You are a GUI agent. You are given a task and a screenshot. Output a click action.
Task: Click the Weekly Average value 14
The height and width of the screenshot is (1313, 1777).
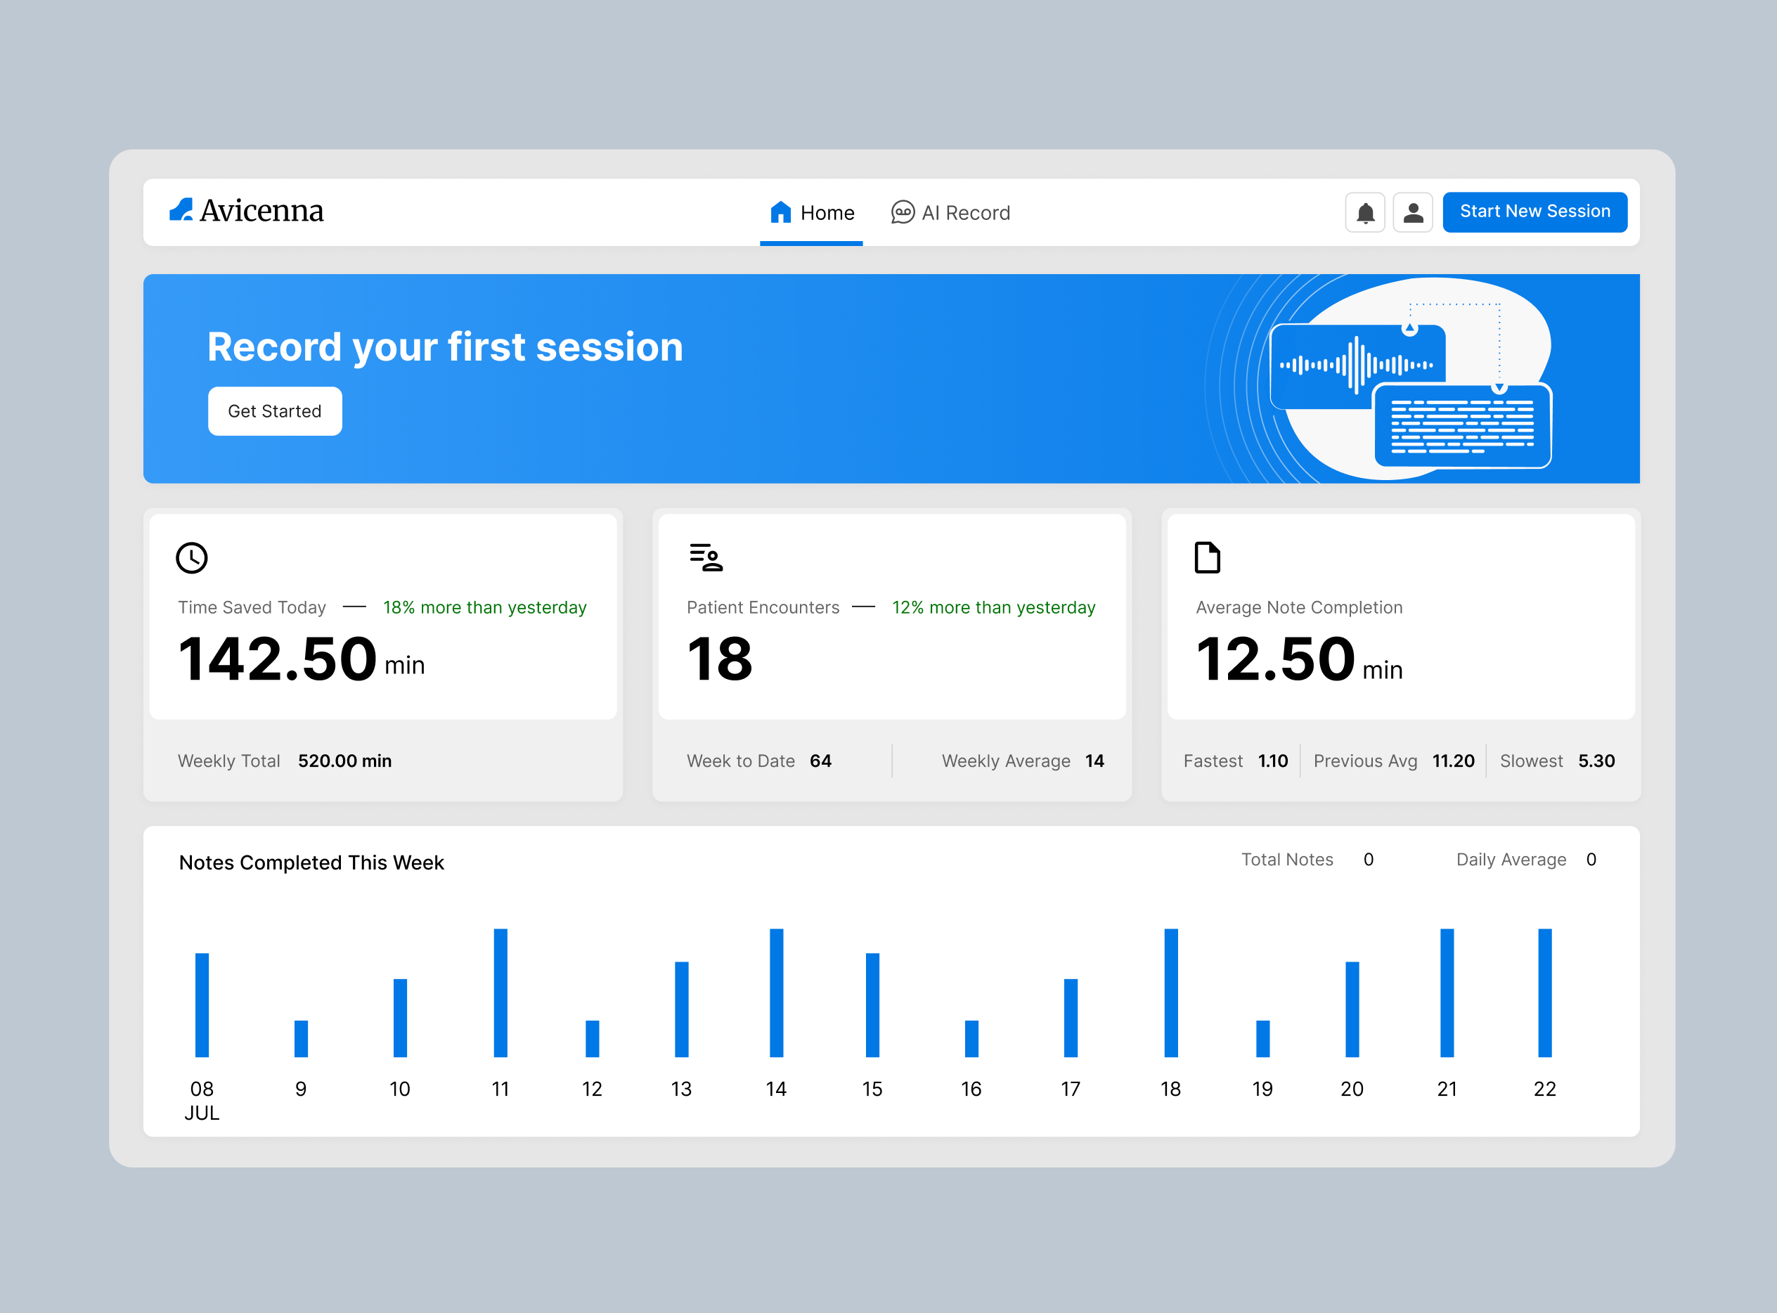click(1094, 761)
